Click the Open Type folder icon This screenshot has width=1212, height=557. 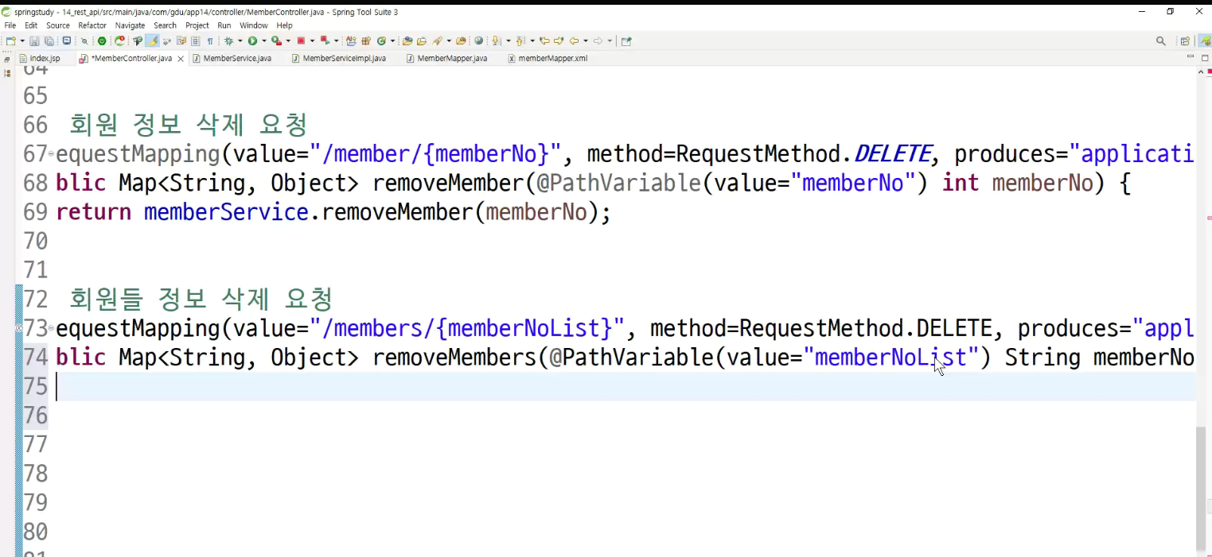(x=407, y=41)
